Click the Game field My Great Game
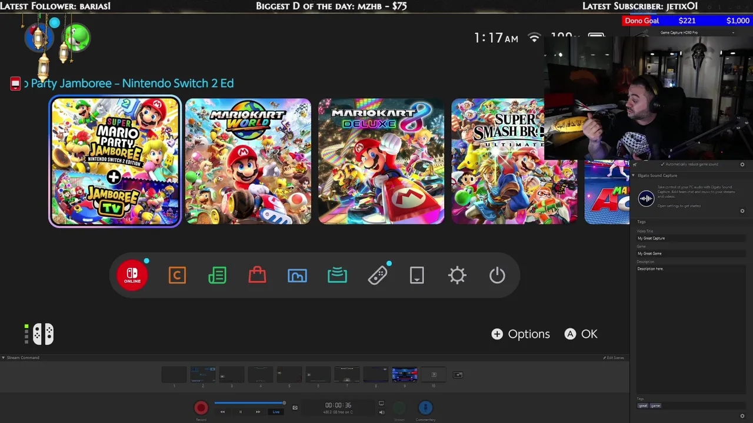 tap(691, 254)
